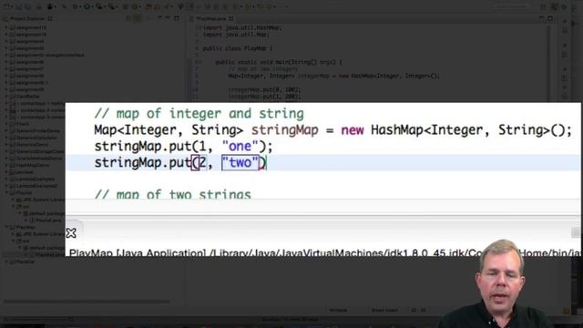This screenshot has width=583, height=328.
Task: Expand the RaceCar project node
Action: point(6,261)
